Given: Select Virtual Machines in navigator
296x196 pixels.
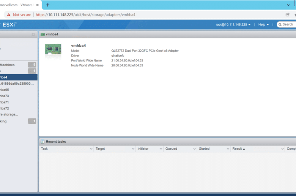Looking at the screenshot, I should [7, 65].
